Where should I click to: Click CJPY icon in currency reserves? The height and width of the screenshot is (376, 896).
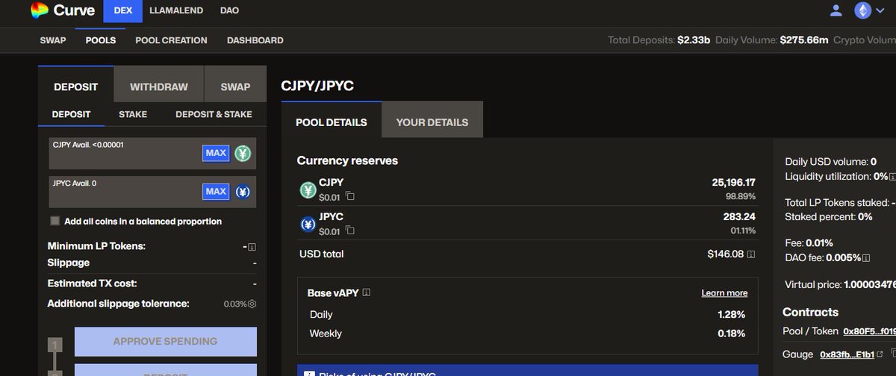point(308,190)
